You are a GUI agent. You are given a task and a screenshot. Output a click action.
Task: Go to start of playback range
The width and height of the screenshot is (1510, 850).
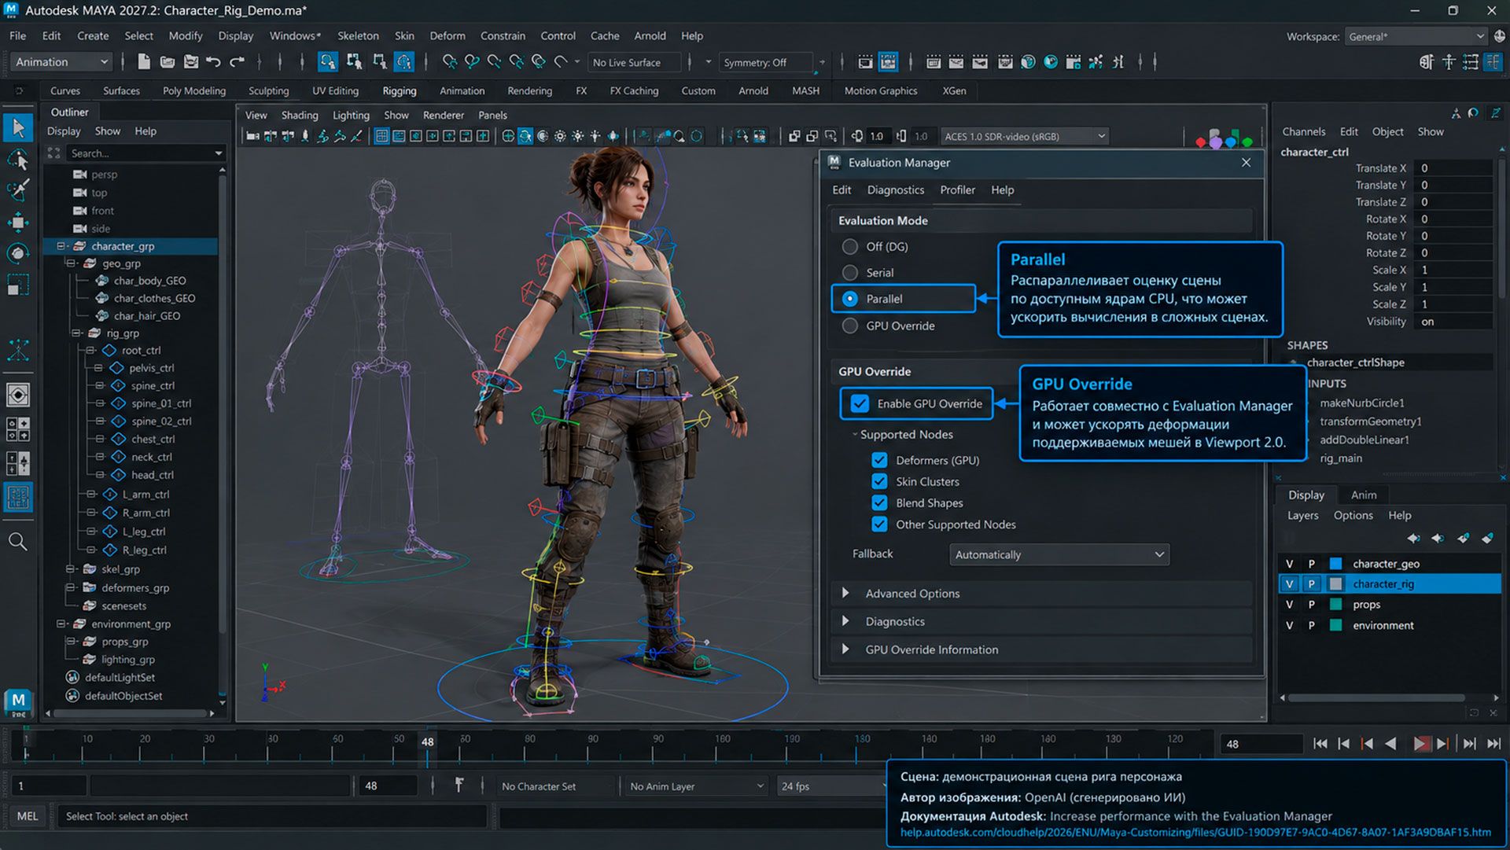point(1320,743)
